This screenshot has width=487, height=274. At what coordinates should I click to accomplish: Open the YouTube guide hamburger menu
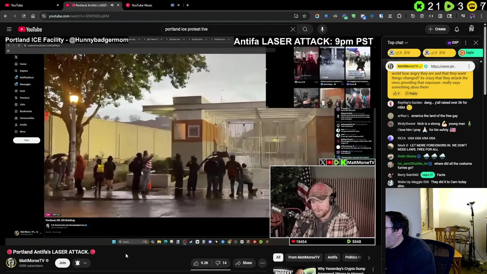point(9,29)
